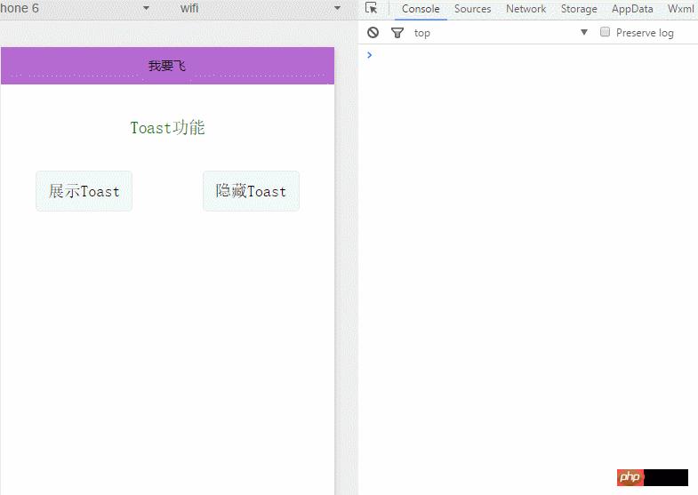Activate the inspect element picker icon

coord(372,9)
